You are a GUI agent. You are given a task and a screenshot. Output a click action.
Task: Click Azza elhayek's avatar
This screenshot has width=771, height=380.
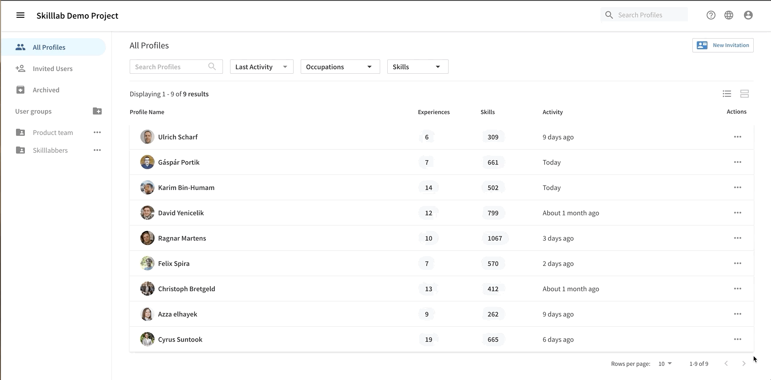click(147, 314)
